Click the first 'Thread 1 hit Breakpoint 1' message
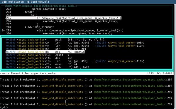176x109 pixels. (86, 80)
